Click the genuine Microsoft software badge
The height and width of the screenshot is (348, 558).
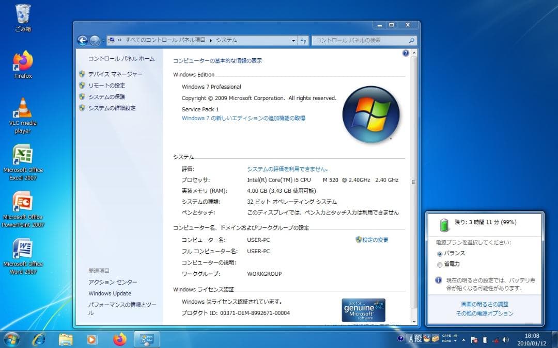(363, 309)
